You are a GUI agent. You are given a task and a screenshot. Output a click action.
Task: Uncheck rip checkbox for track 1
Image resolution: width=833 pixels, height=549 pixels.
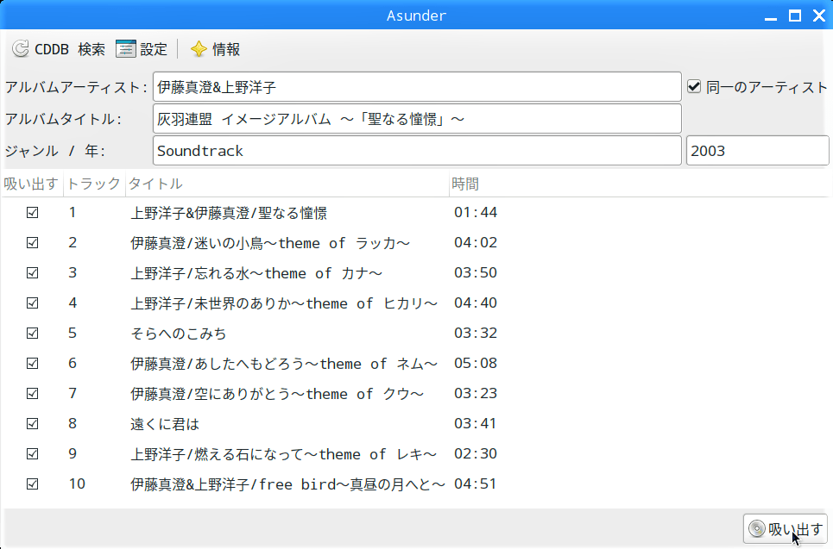coord(33,213)
